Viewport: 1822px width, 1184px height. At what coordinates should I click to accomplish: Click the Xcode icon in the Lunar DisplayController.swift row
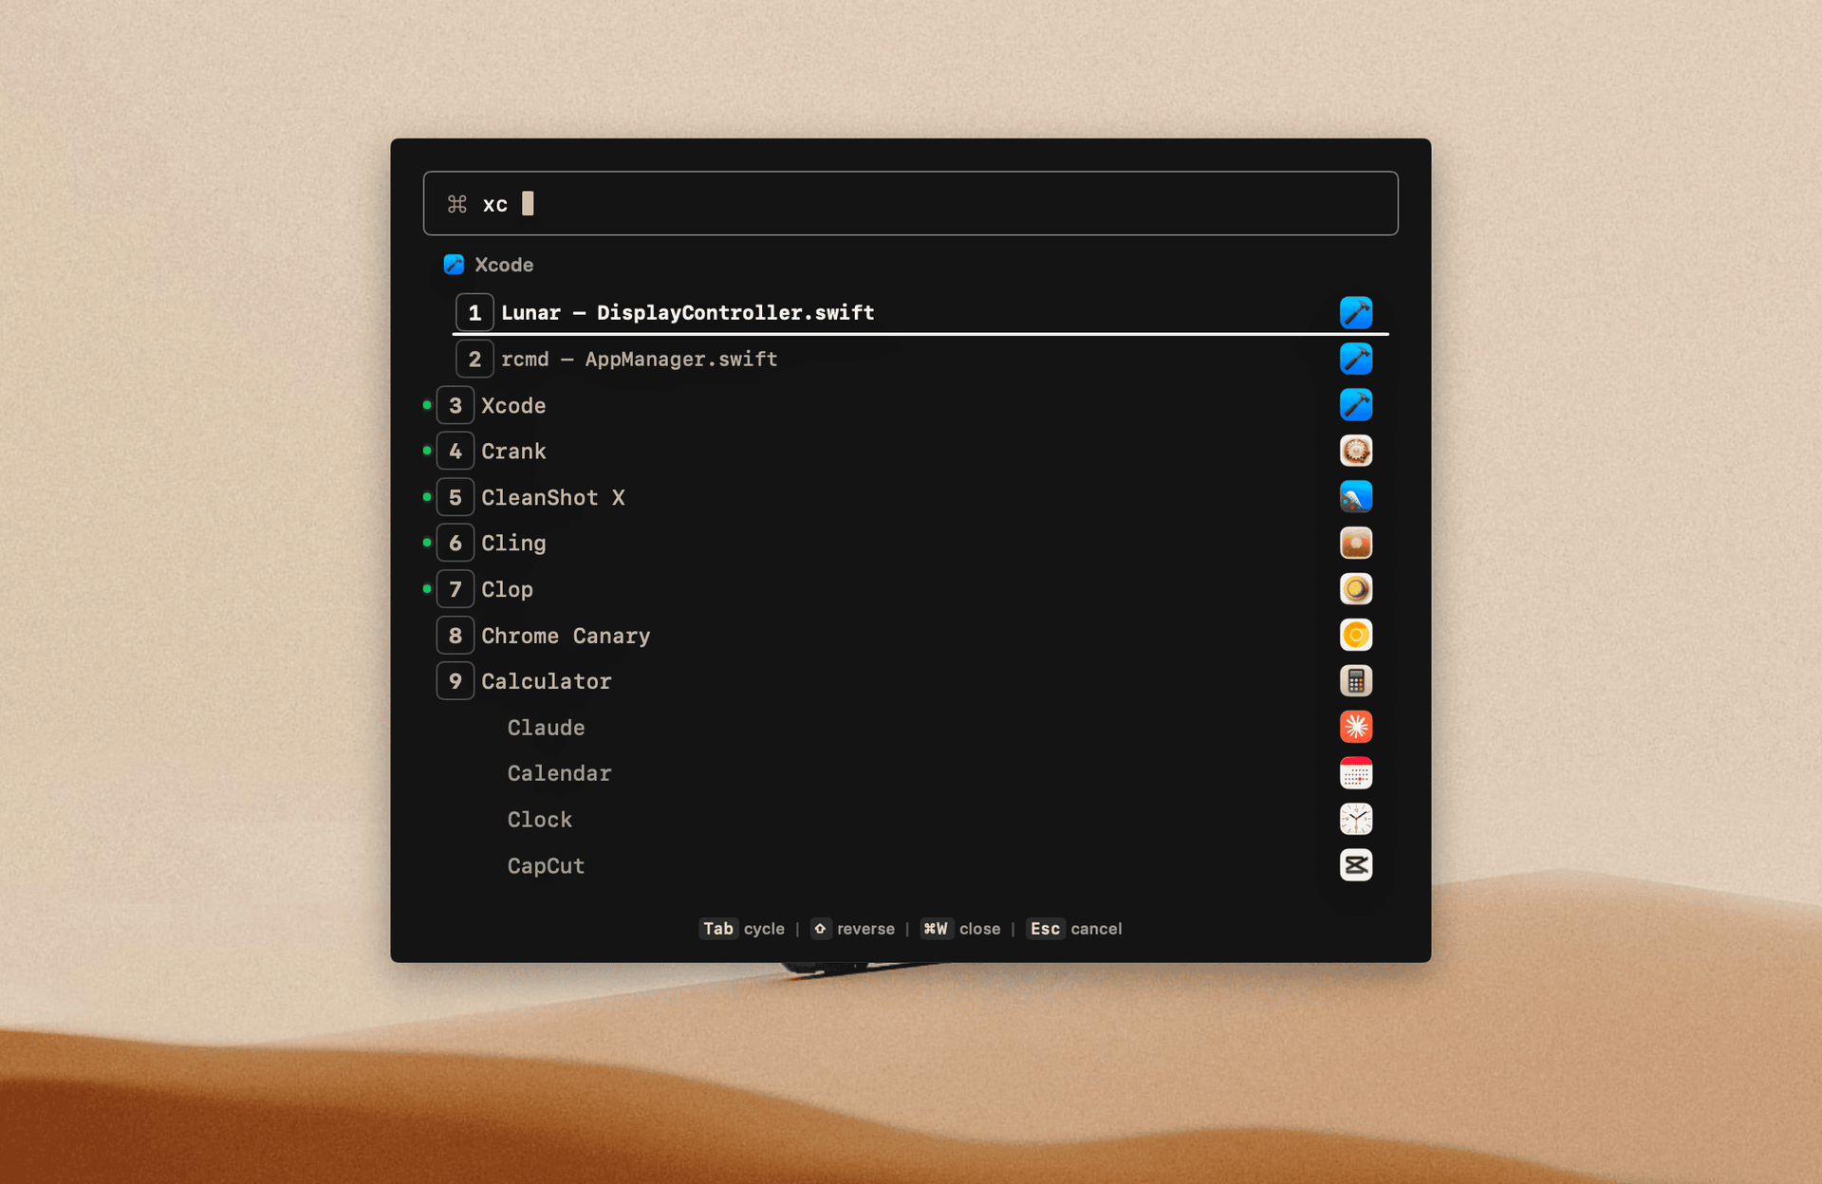click(x=1355, y=312)
